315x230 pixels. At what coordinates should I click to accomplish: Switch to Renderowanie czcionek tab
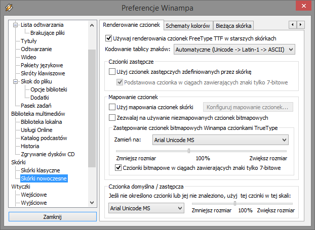pyautogui.click(x=131, y=25)
